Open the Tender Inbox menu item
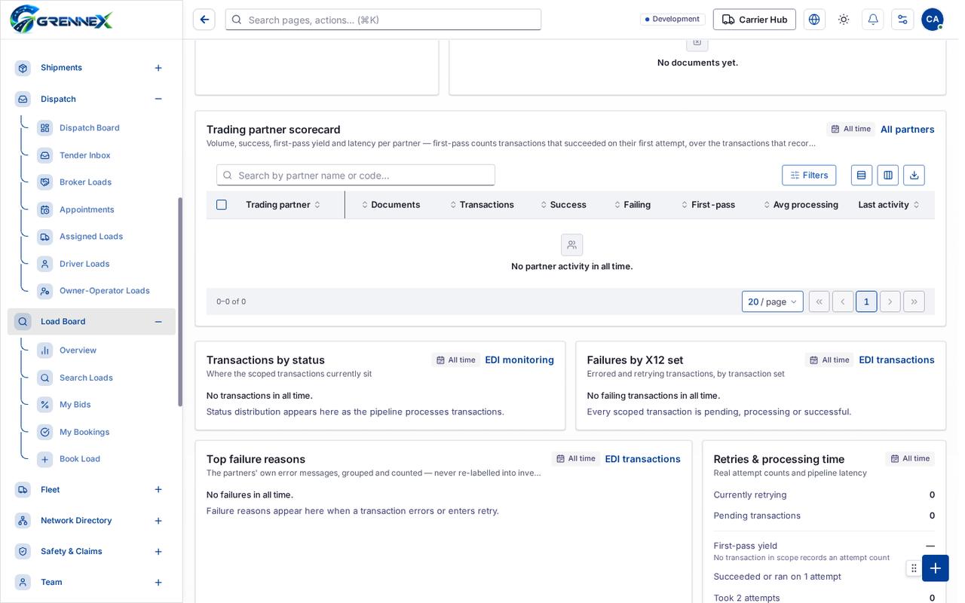 coord(85,155)
